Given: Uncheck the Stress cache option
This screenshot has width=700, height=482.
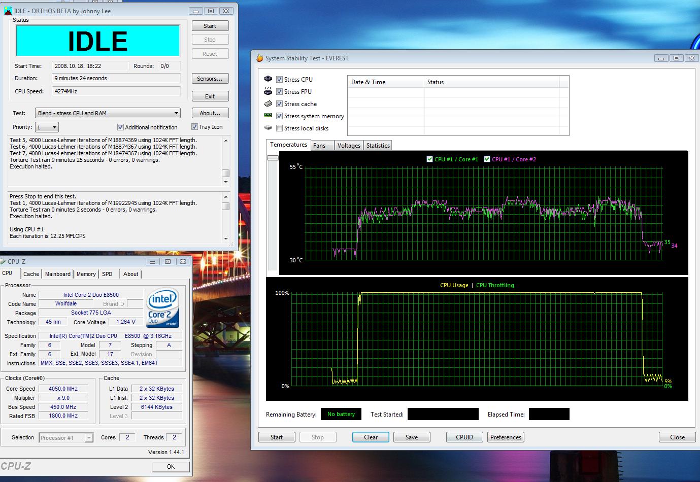Looking at the screenshot, I should click(279, 104).
